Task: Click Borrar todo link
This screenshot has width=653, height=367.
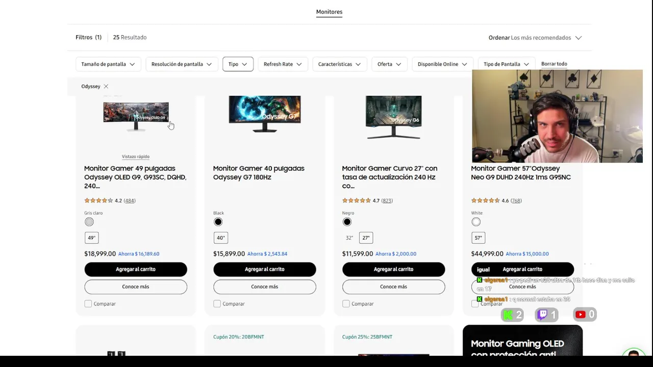Action: pos(554,64)
